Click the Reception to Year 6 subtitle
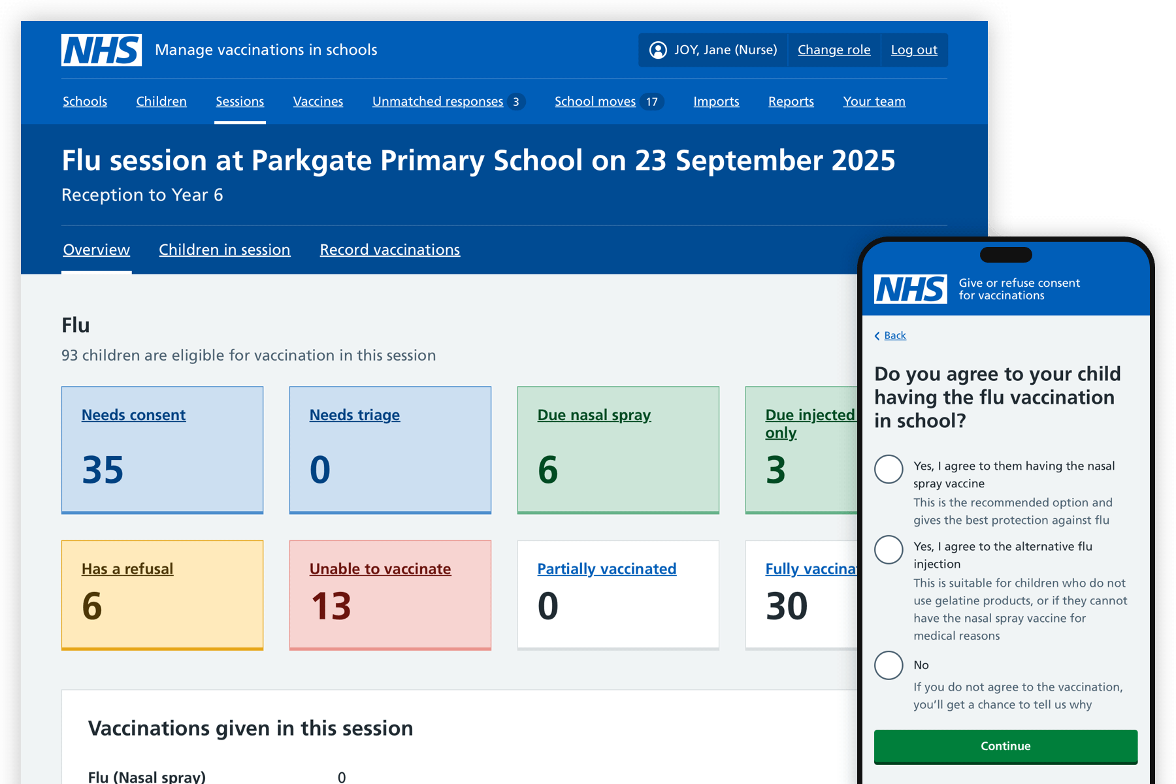Viewport: 1176px width, 784px height. click(142, 195)
